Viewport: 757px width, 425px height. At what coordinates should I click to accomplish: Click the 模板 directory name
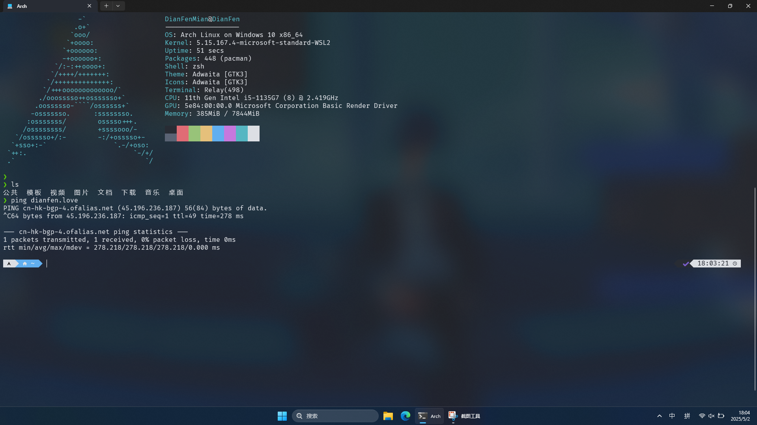coord(34,192)
